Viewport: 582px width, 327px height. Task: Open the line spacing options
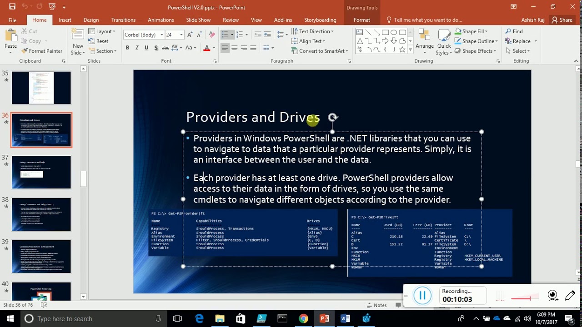pyautogui.click(x=282, y=35)
